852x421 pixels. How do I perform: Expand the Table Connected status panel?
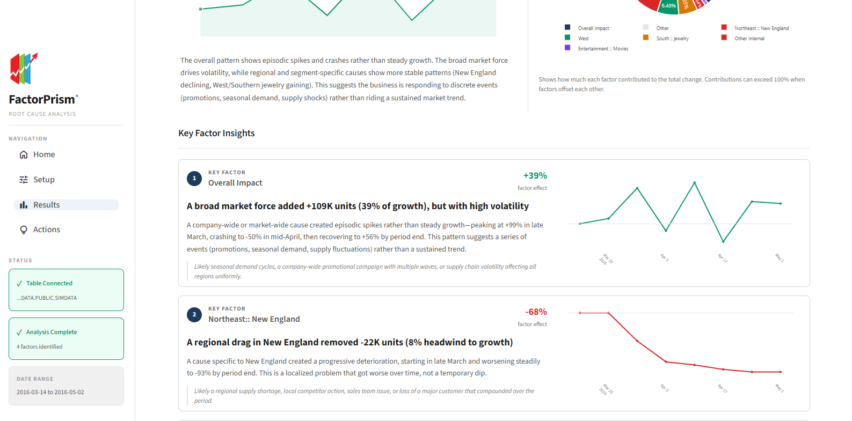[66, 290]
